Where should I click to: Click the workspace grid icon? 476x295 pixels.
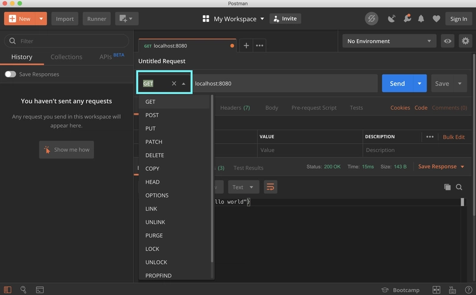click(x=206, y=19)
